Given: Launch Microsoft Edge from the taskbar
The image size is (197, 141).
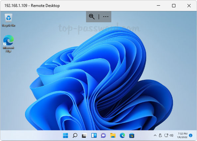Looking at the screenshot, I should [122, 135].
